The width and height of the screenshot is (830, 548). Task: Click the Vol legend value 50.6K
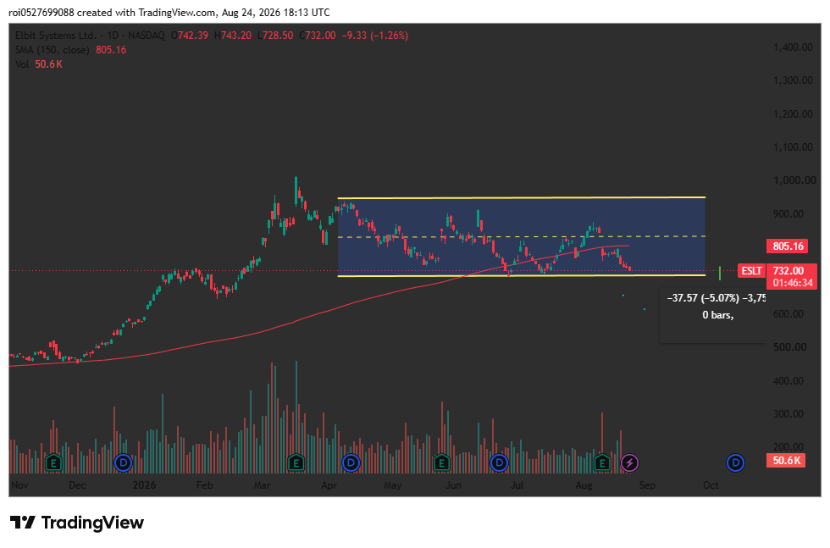49,64
